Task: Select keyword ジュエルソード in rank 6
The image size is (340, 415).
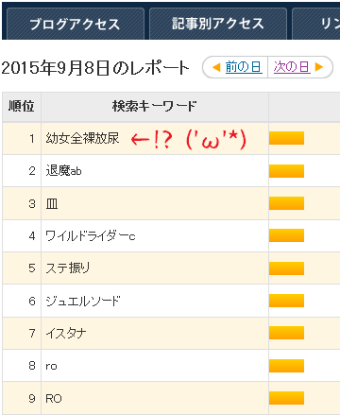Action: coord(83,302)
